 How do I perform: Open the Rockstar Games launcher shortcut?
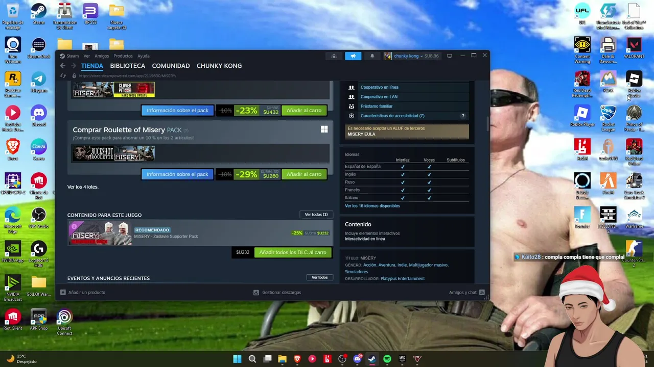click(13, 85)
